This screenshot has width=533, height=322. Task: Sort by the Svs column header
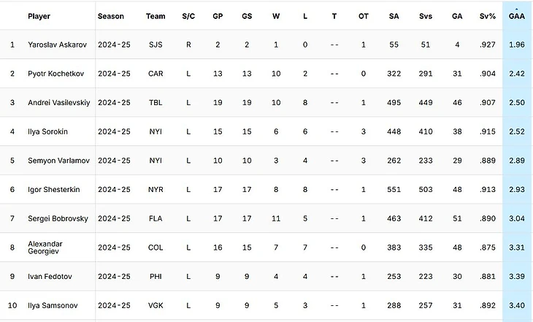click(425, 16)
